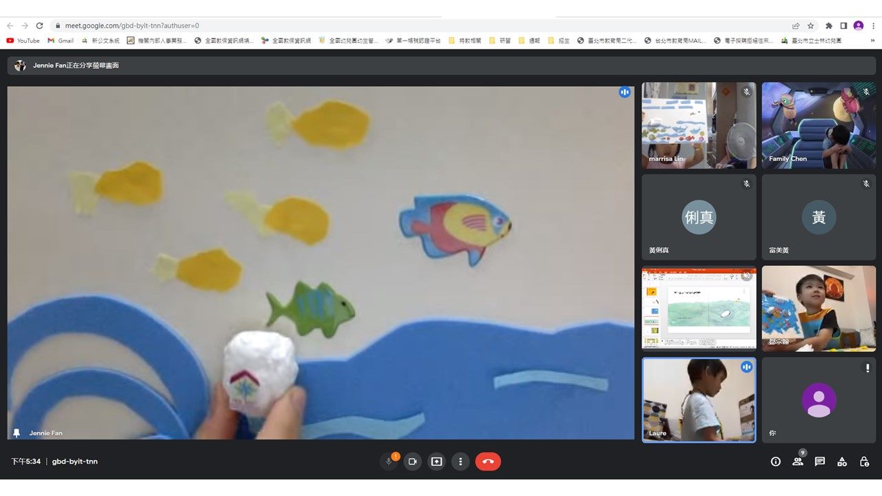This screenshot has width=882, height=496.
Task: Click the Chrome extensions puzzle icon
Action: tap(829, 25)
